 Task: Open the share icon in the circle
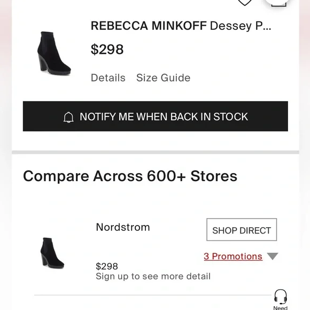coord(279,3)
